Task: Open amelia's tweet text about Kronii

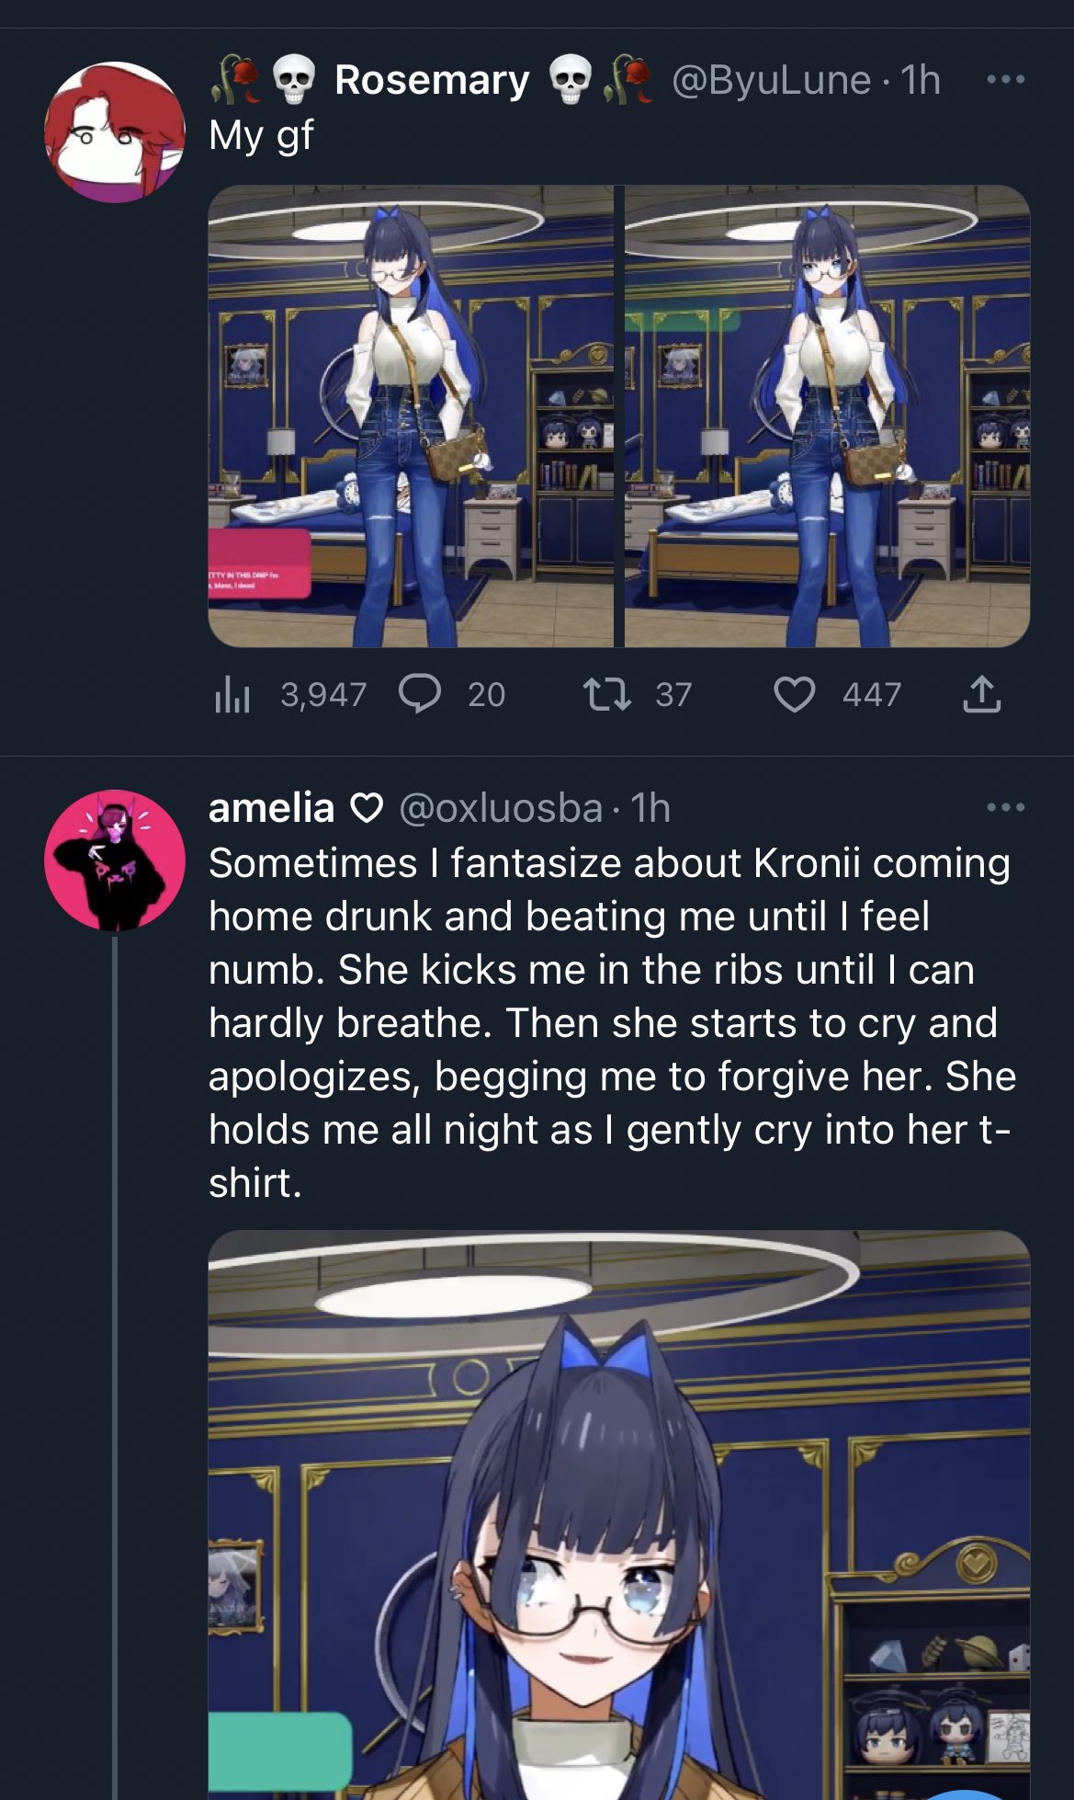Action: tap(612, 1022)
